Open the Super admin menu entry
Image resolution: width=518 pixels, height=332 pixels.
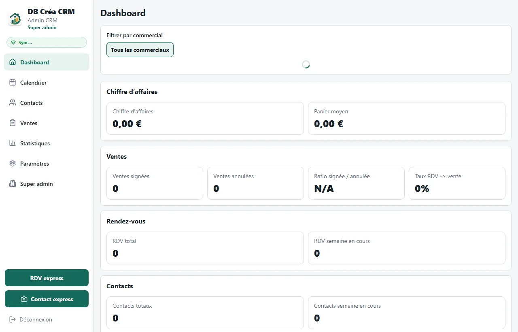pyautogui.click(x=47, y=183)
